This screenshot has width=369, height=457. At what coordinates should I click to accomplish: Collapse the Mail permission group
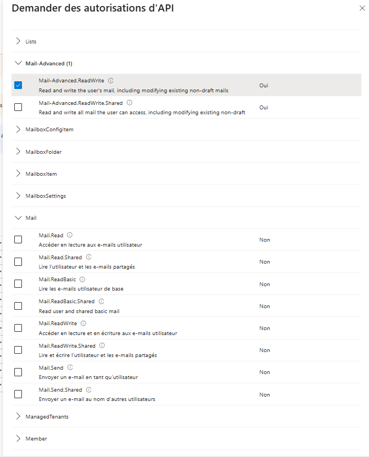click(x=19, y=218)
